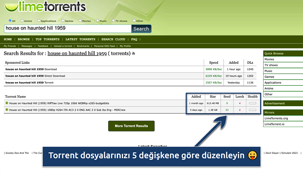This screenshot has width=303, height=170.
Task: Select the Anime category radio button
Action: [x=22, y=21]
